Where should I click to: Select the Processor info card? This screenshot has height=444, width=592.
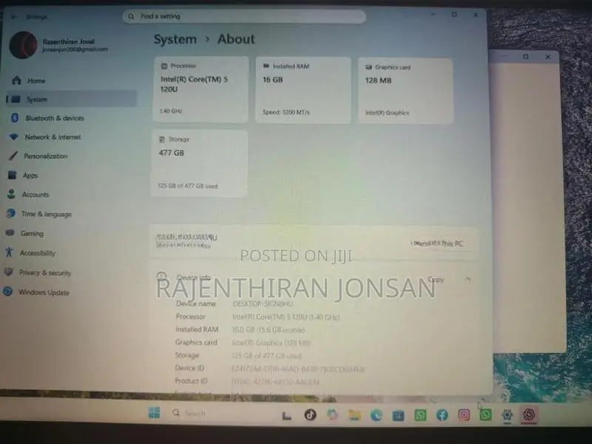[x=201, y=89]
